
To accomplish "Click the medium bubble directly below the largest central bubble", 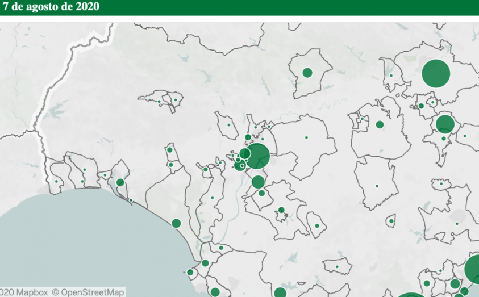I will click(258, 182).
